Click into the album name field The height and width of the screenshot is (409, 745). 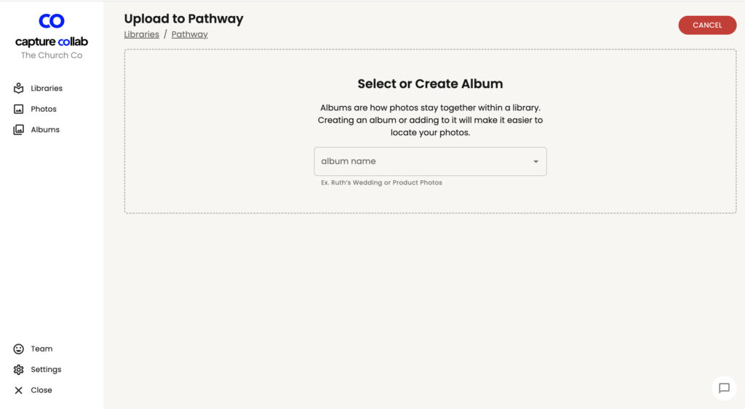pos(430,161)
